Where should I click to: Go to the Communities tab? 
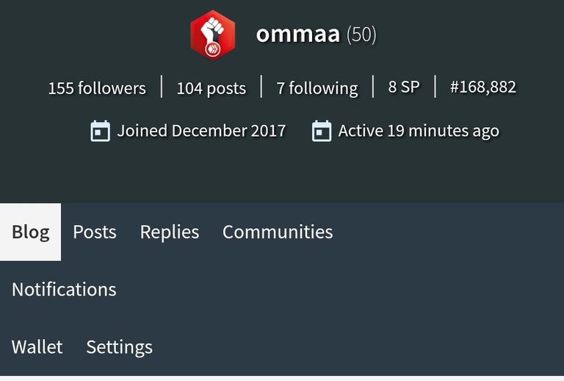278,232
